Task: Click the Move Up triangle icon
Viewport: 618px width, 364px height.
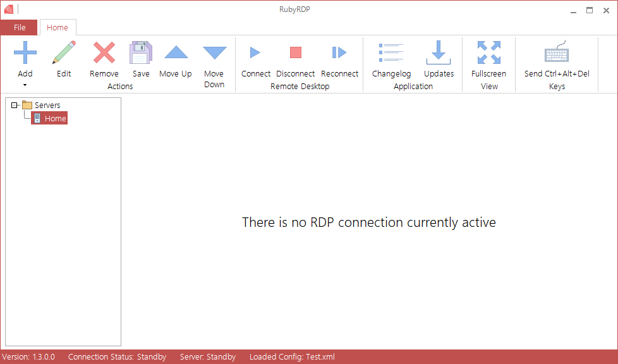Action: tap(176, 52)
